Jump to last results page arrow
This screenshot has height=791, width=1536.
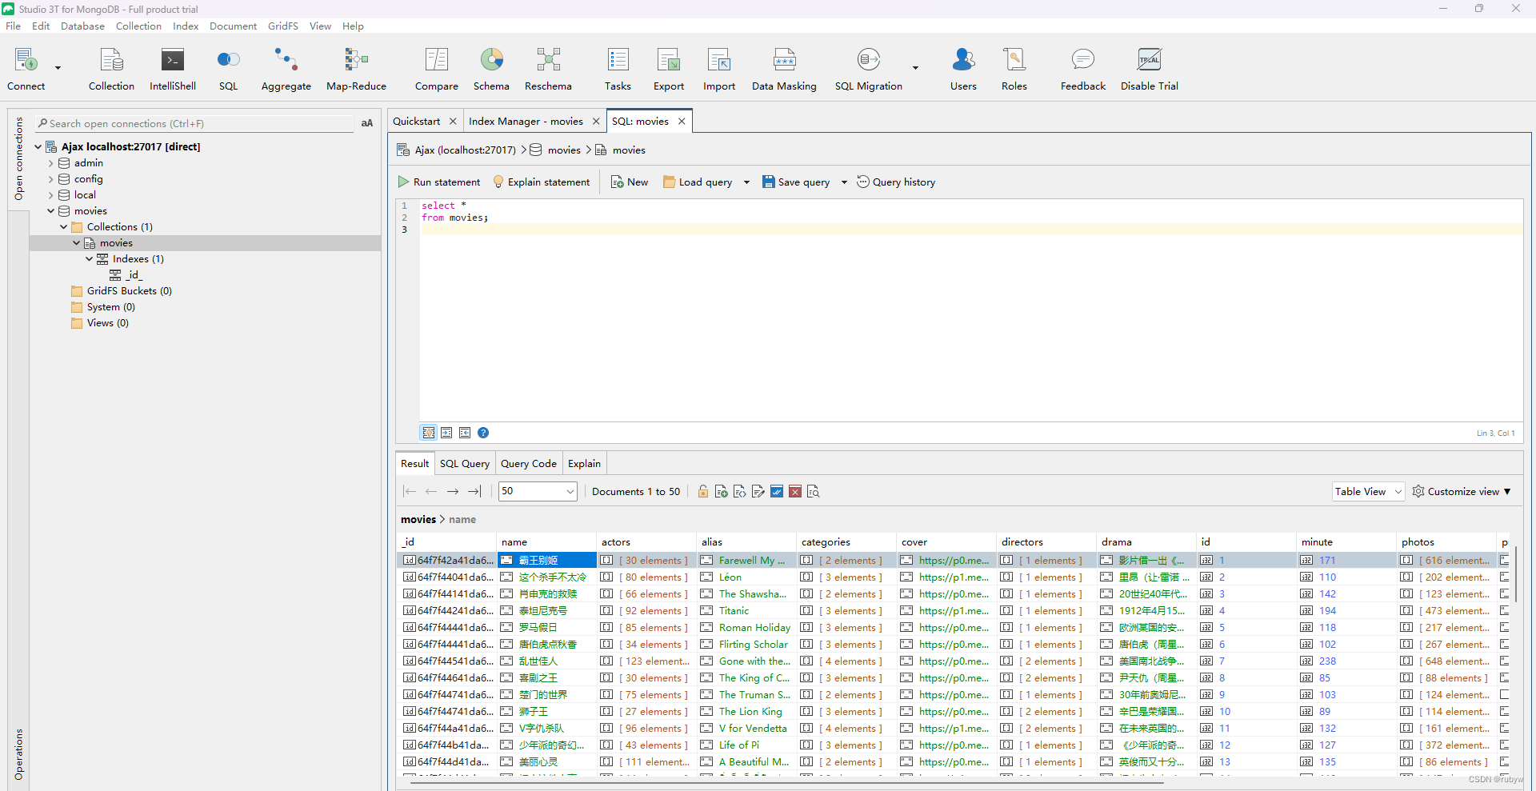coord(474,491)
